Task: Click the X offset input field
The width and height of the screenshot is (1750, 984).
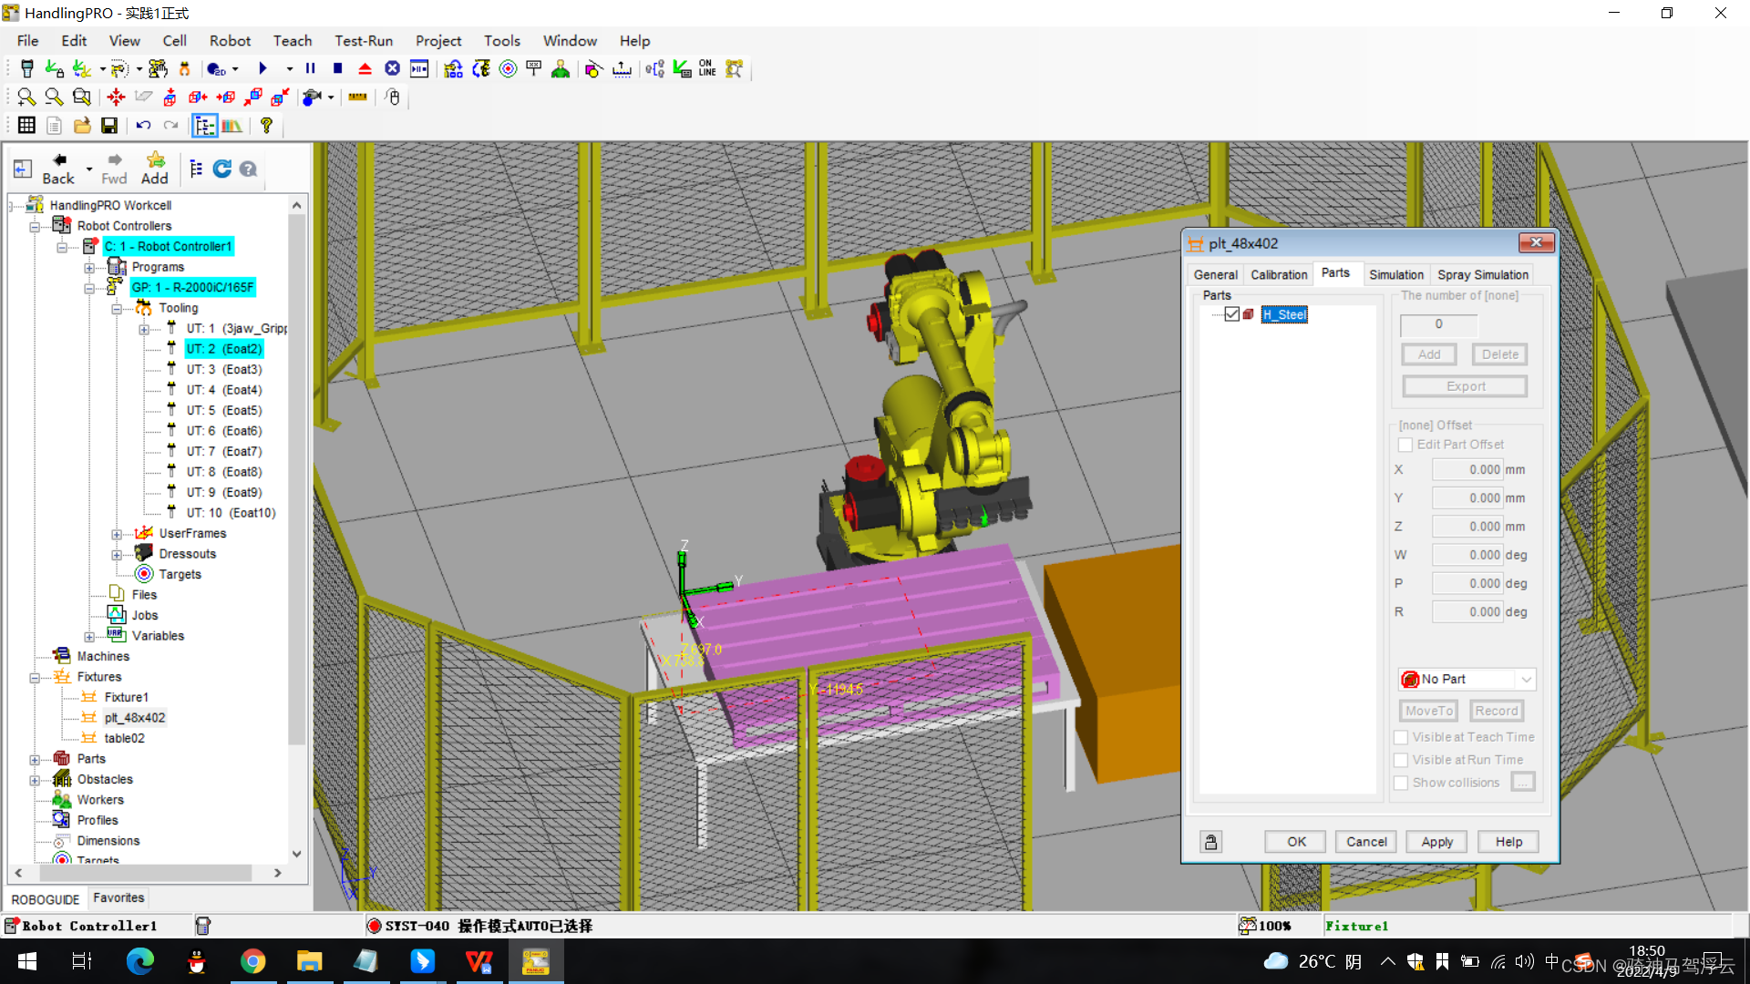Action: click(1467, 470)
